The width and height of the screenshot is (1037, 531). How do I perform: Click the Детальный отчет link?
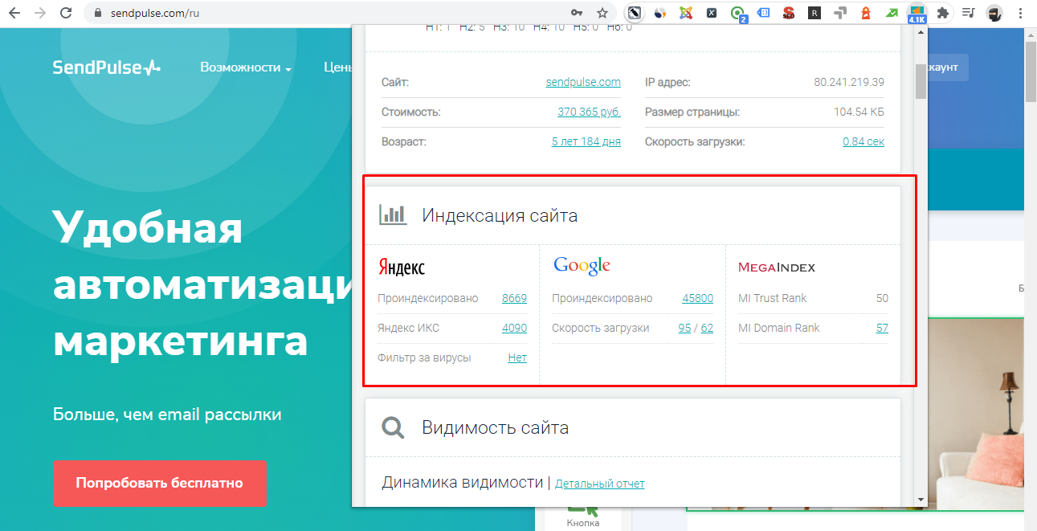tap(599, 484)
